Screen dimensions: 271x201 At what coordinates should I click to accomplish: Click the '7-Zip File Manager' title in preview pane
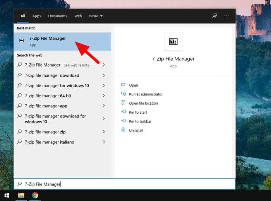click(x=173, y=59)
